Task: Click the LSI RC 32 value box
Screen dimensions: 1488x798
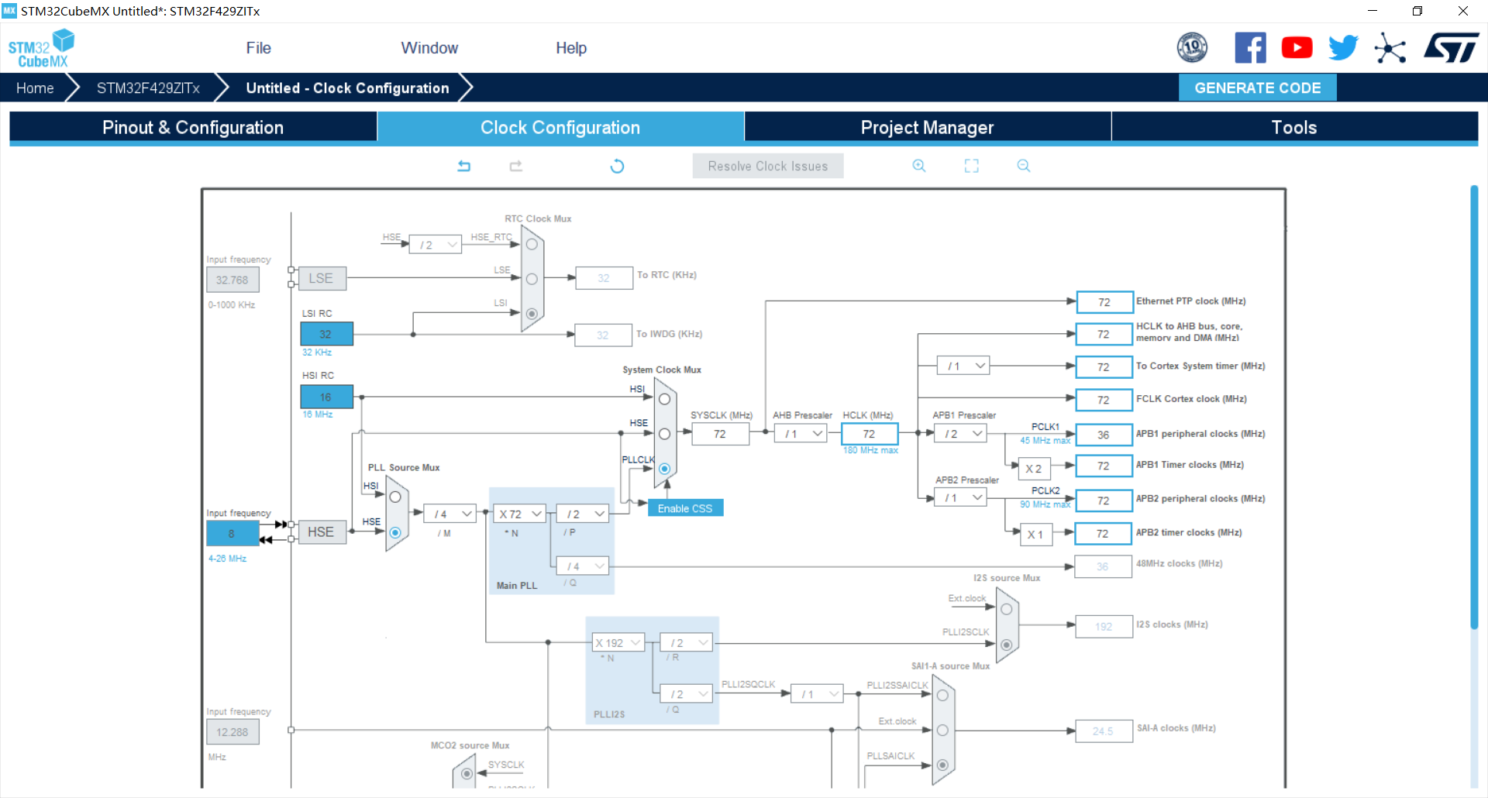Action: pyautogui.click(x=326, y=334)
